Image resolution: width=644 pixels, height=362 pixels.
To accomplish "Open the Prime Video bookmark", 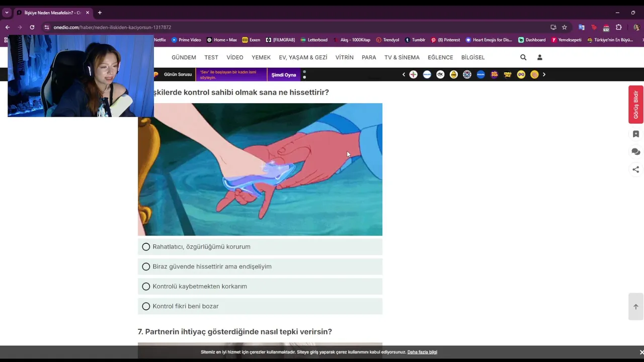I will pyautogui.click(x=186, y=40).
